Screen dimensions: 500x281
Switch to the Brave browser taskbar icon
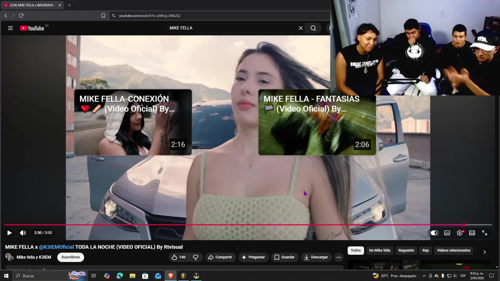pos(171,276)
